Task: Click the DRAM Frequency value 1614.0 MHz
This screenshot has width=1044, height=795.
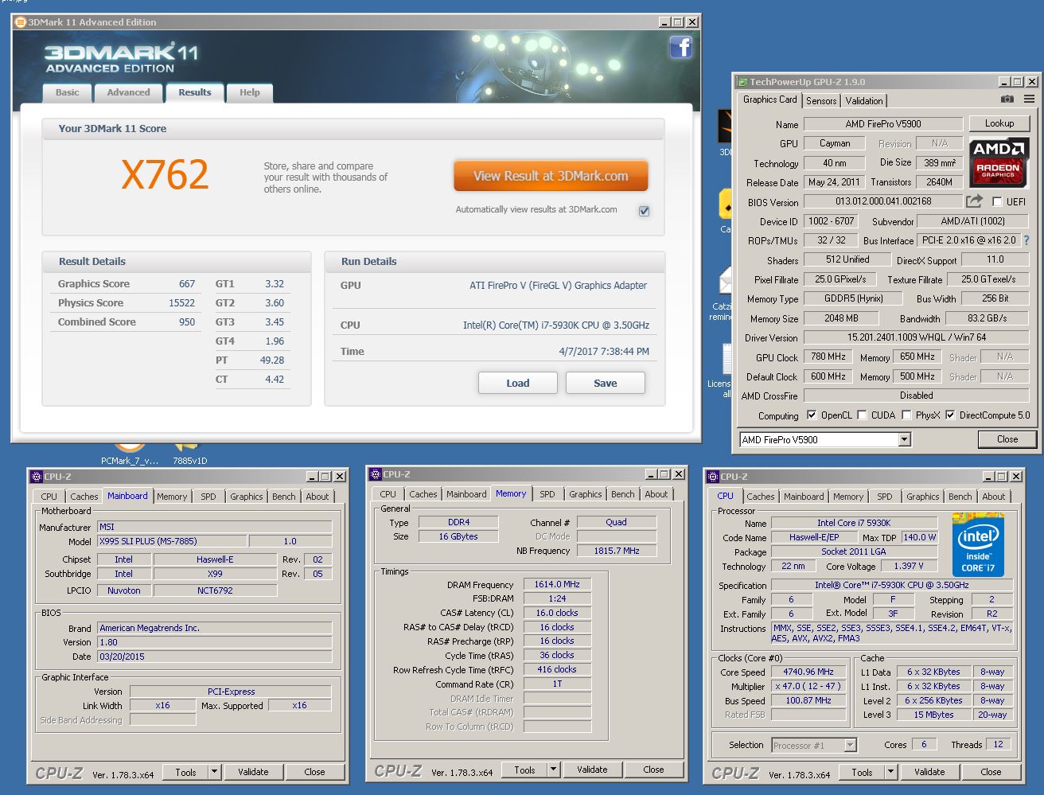Action: pyautogui.click(x=557, y=584)
